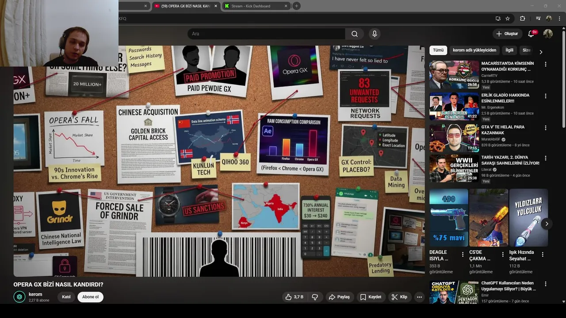566x318 pixels.
Task: Open the kerom channel name link
Action: tap(35, 295)
